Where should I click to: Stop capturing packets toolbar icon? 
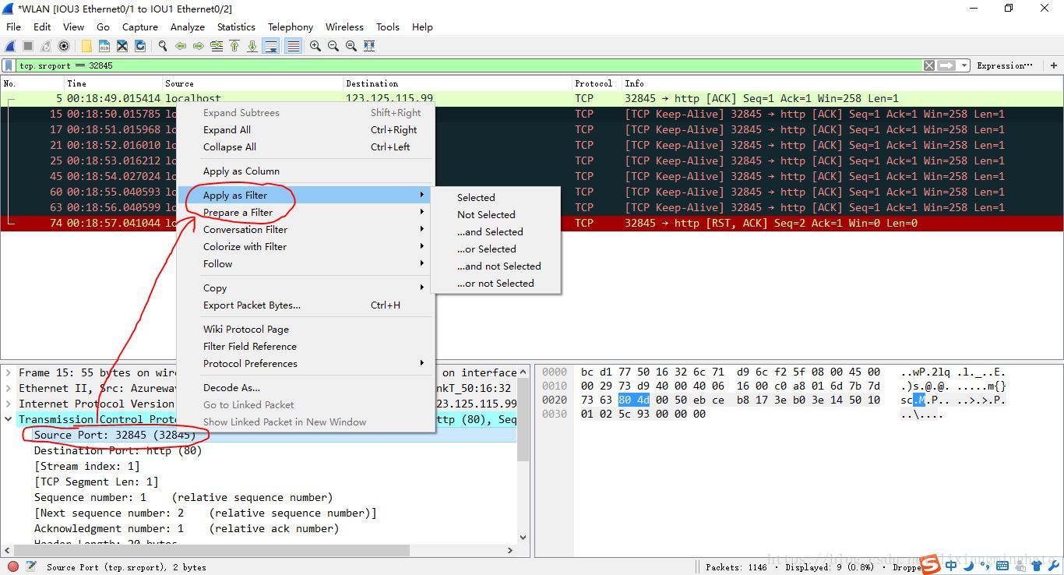pos(28,46)
